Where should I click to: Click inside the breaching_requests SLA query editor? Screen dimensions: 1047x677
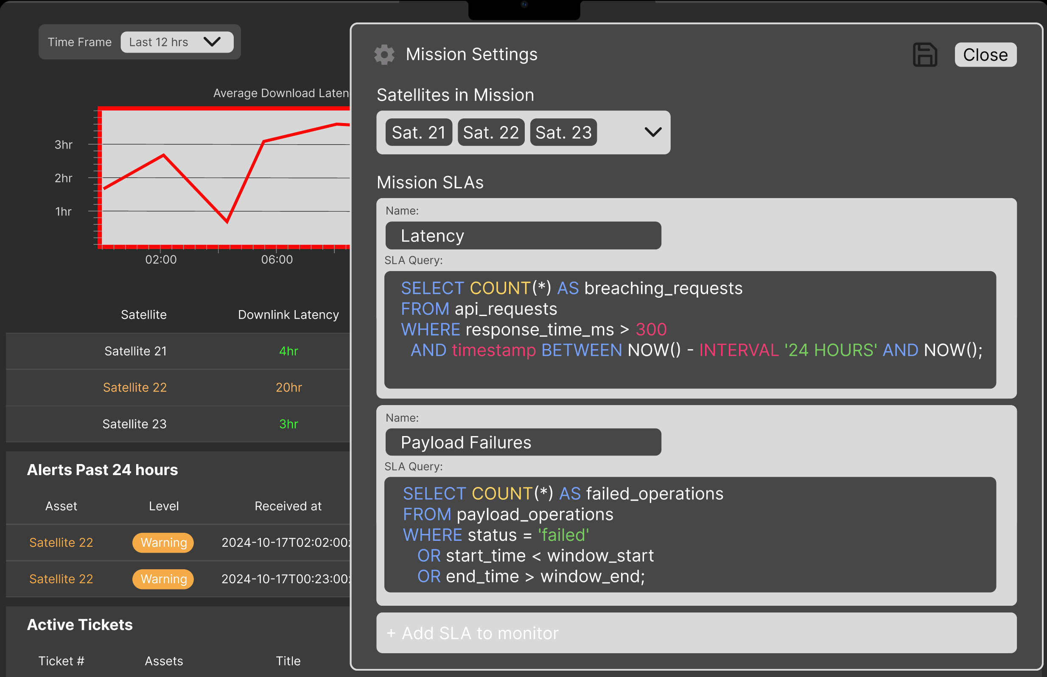point(690,330)
